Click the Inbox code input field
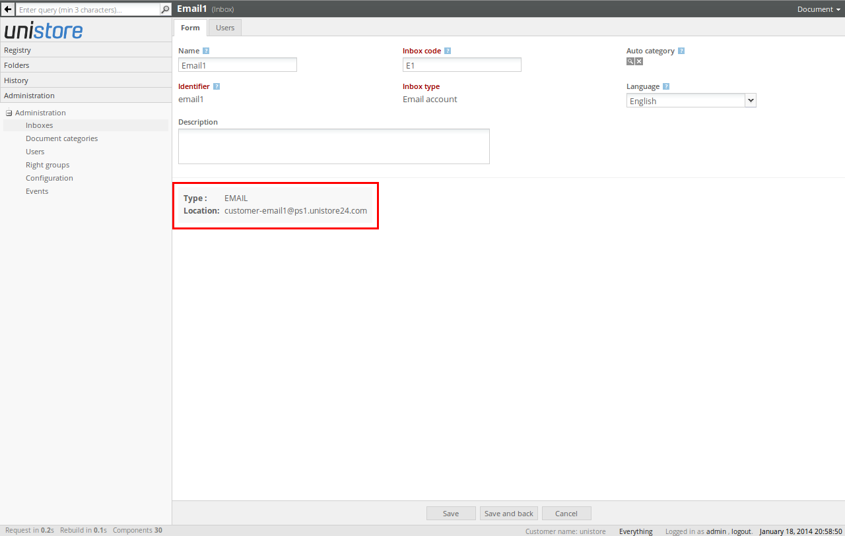This screenshot has height=536, width=845. (x=462, y=65)
